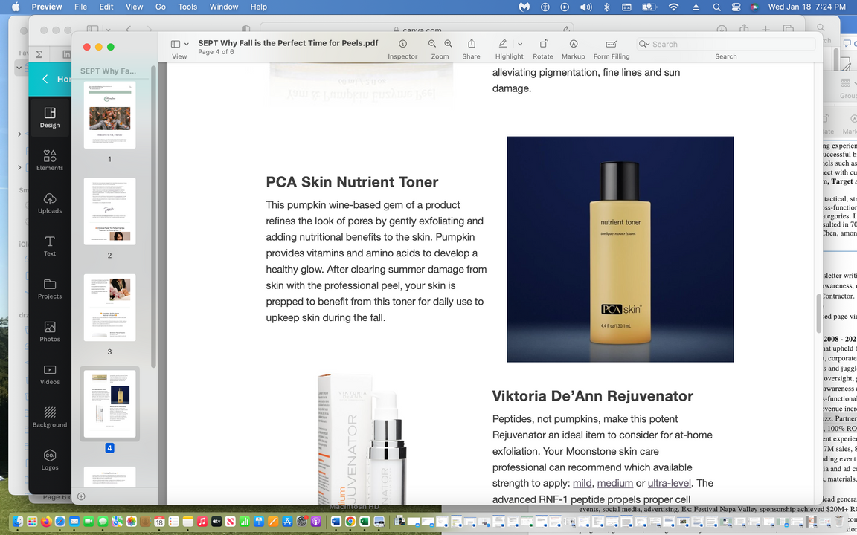Click the zoom out magnifier icon
The height and width of the screenshot is (535, 857).
pyautogui.click(x=432, y=45)
